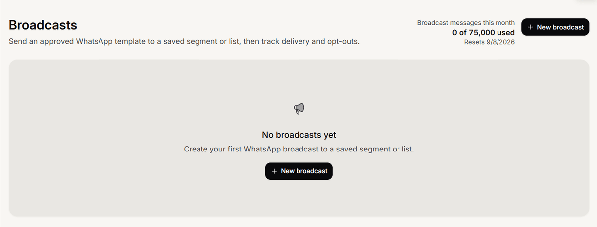Click the plus icon in the header New broadcast button

[x=531, y=27]
